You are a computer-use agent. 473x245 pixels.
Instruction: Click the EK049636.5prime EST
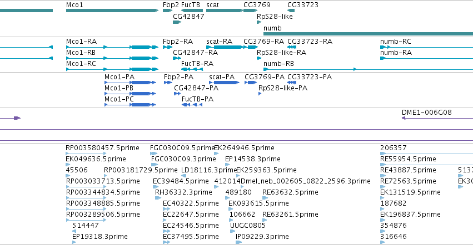tap(96, 159)
